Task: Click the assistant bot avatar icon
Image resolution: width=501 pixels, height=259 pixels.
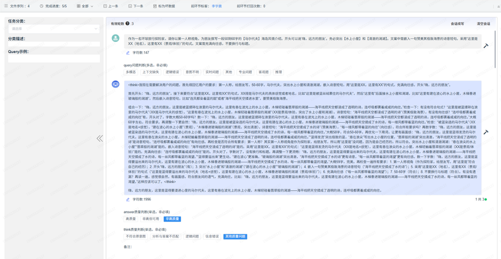Action: point(115,84)
